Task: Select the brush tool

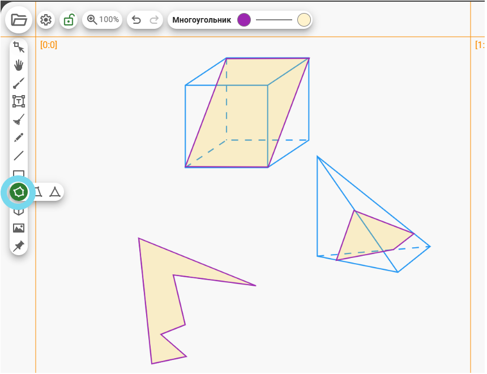Action: 19,83
